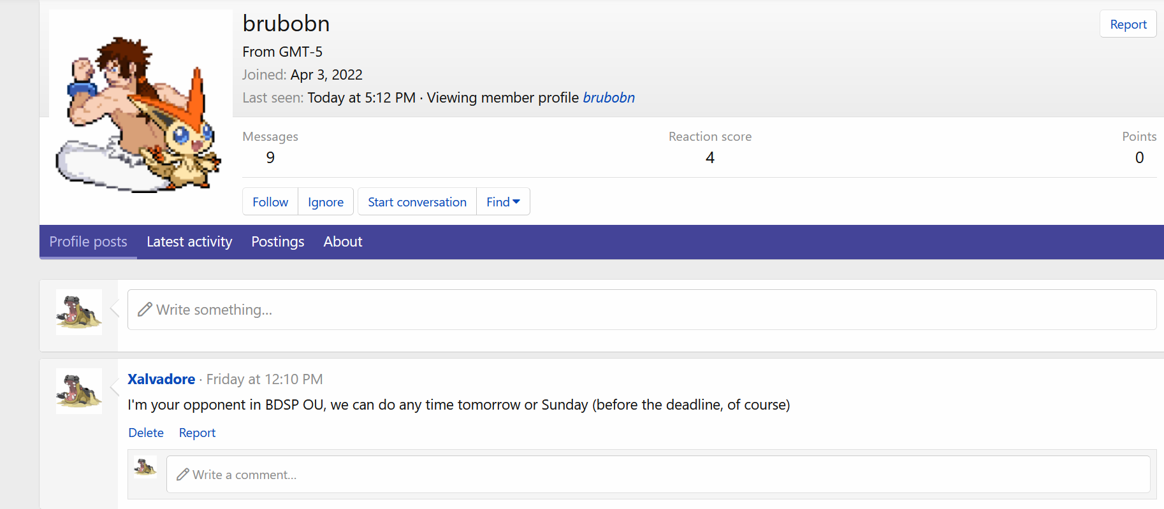Click the small avatar beside the comment box
Viewport: 1164px width, 509px height.
tap(145, 467)
